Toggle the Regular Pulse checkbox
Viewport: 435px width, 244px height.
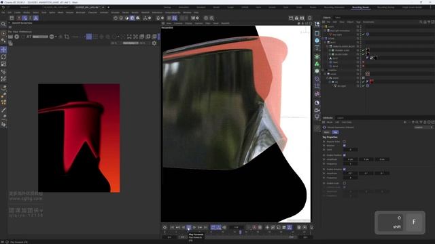coord(345,142)
